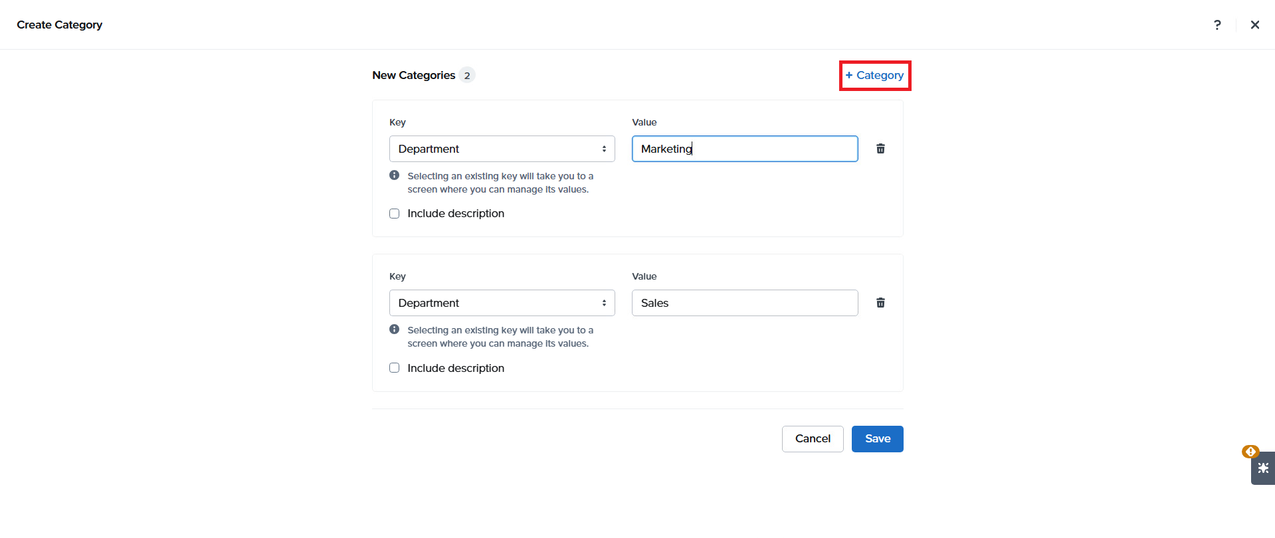
Task: Enable Include description for Marketing row
Action: (x=395, y=214)
